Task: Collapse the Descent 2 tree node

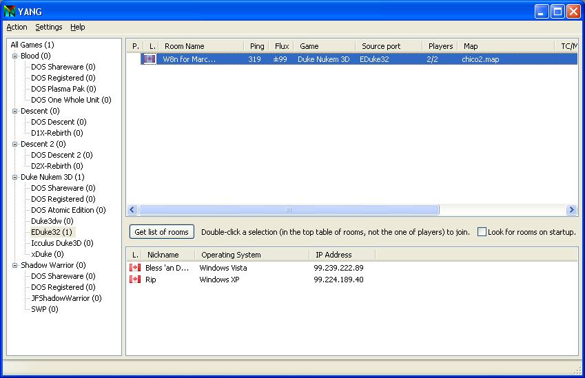Action: tap(15, 144)
